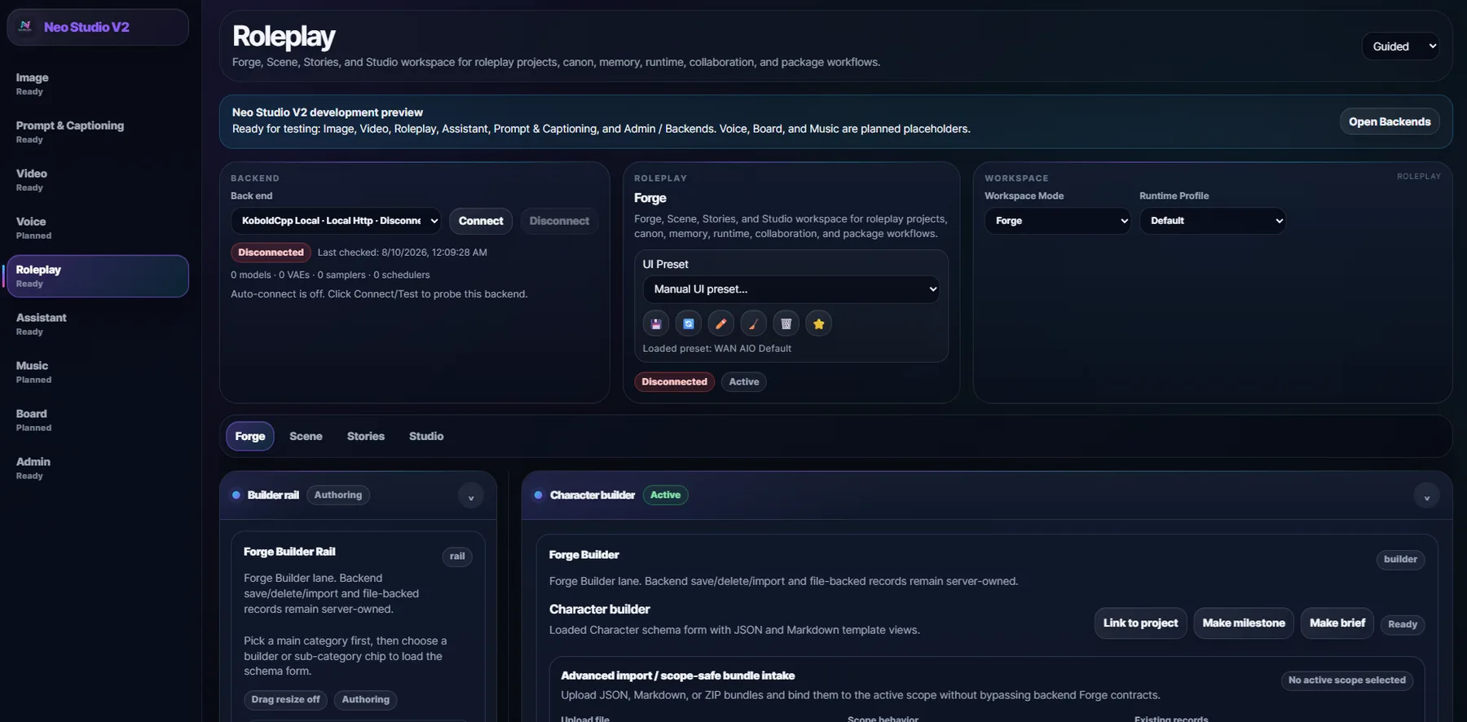Open Prompt & Captioning in the sidebar

(x=98, y=132)
